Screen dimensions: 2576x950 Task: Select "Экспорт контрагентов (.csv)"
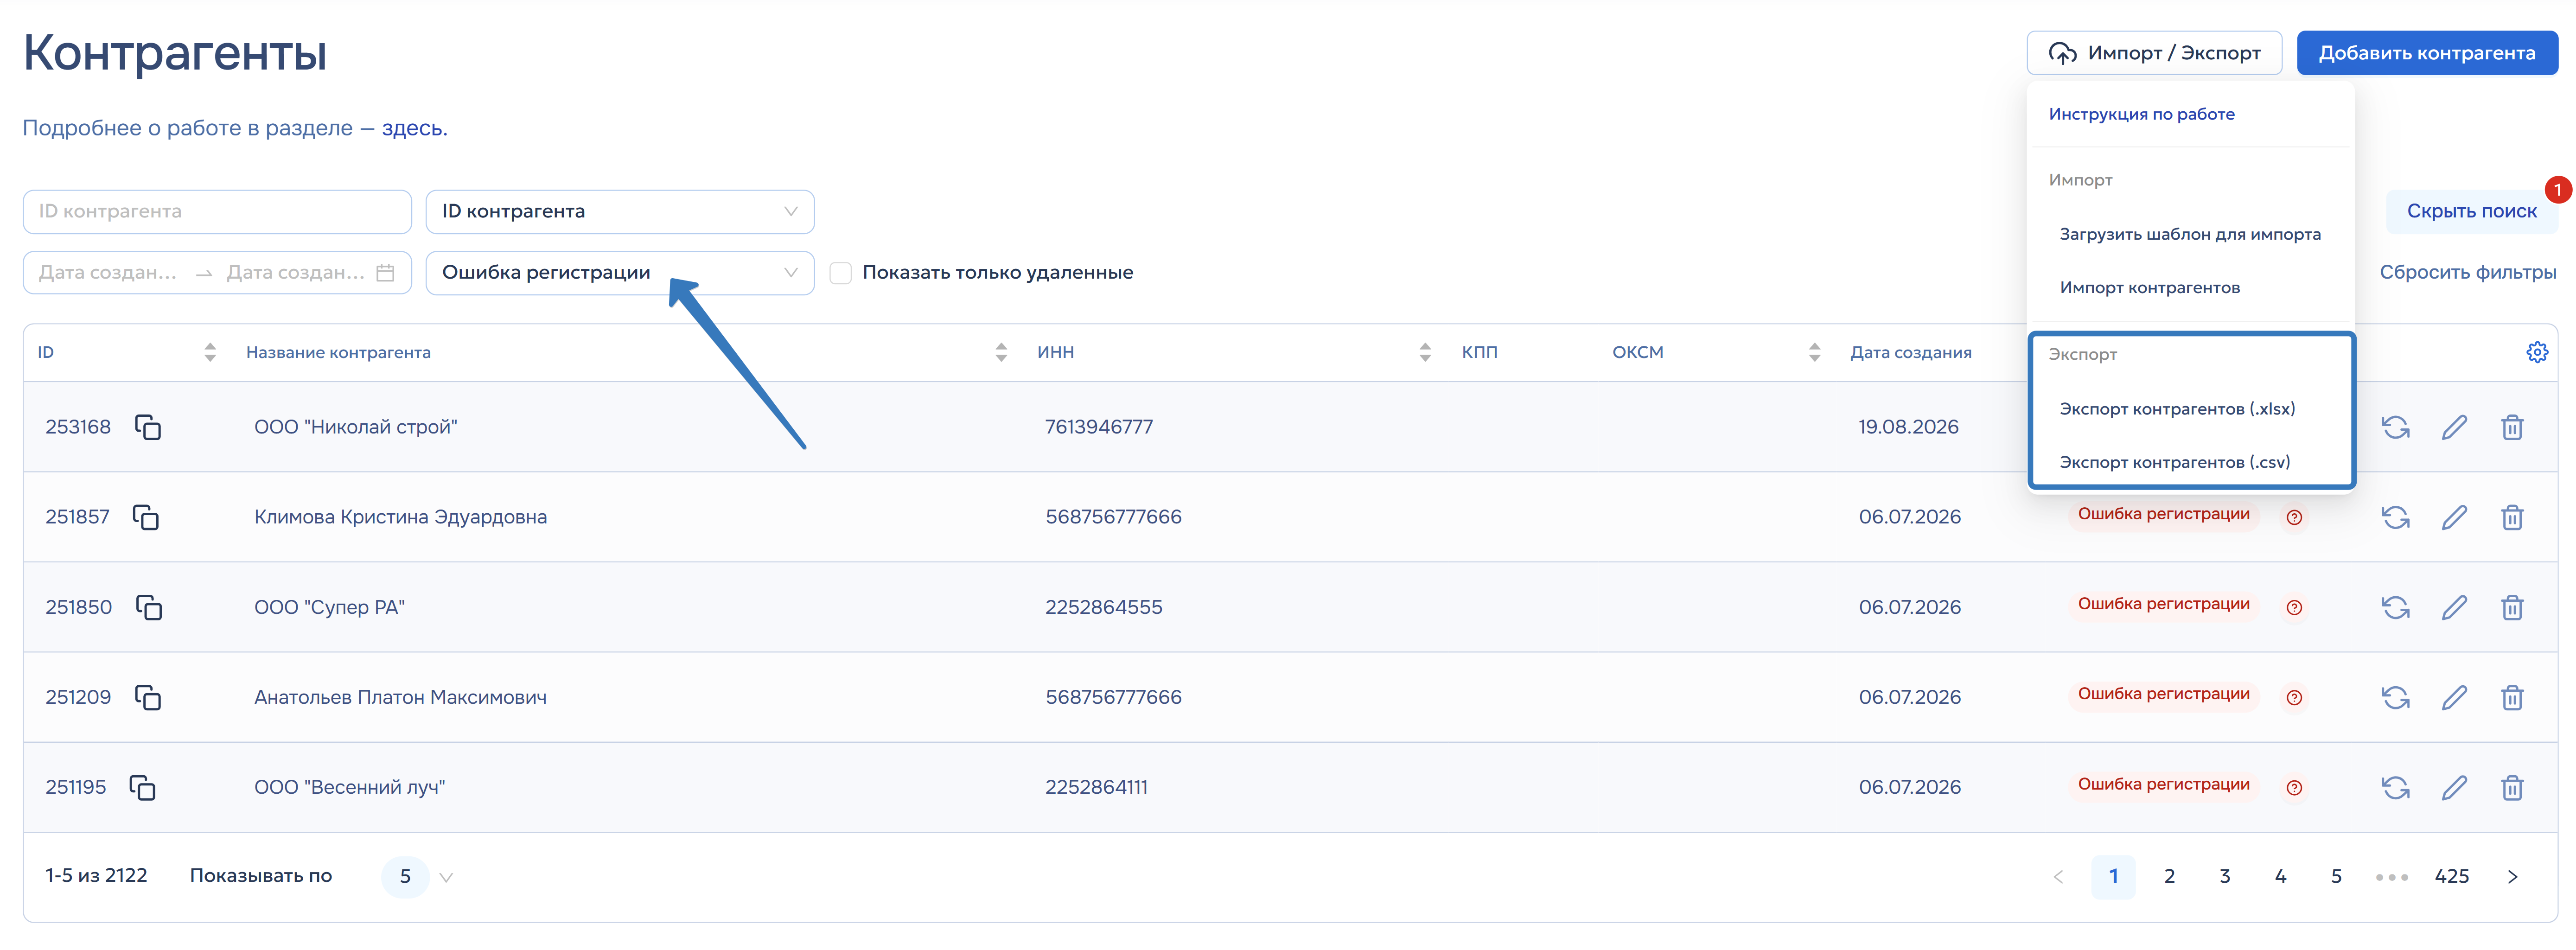click(x=2174, y=462)
